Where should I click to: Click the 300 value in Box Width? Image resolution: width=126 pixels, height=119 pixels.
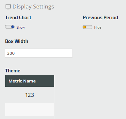[x=11, y=53]
